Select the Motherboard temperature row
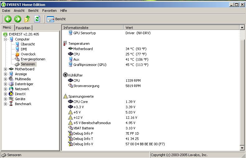Image resolution: width=246 pixels, height=158 pixels. (x=151, y=49)
